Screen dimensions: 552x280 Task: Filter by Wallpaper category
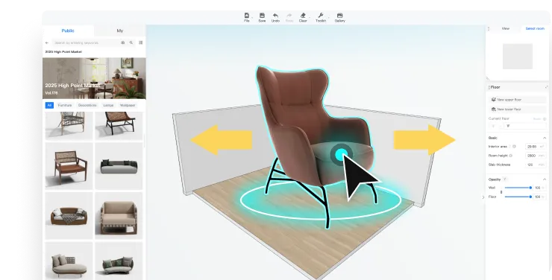click(128, 105)
